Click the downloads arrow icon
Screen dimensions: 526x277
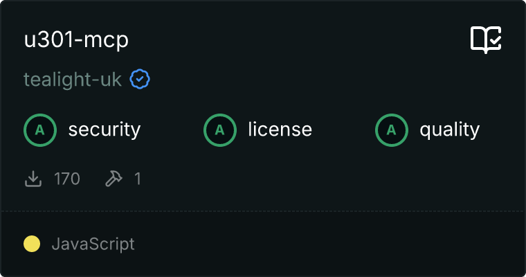coord(33,179)
